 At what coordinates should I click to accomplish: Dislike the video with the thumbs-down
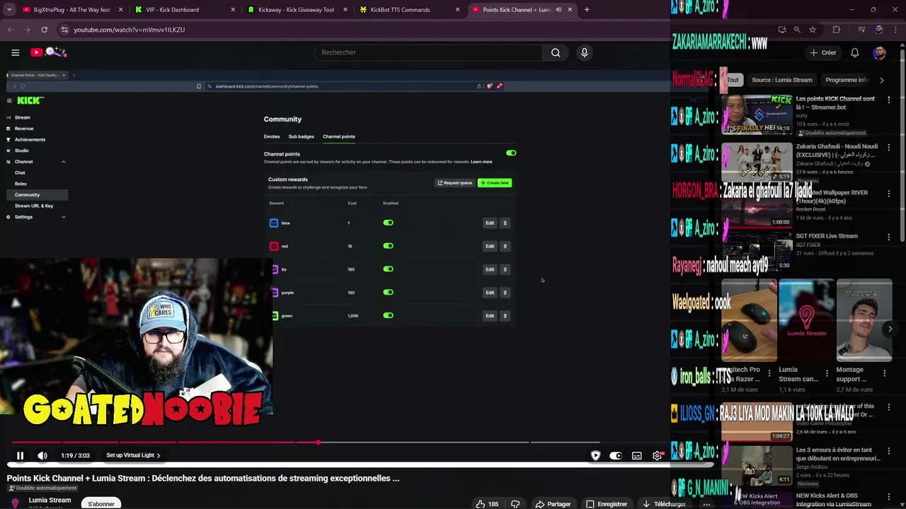tap(515, 504)
